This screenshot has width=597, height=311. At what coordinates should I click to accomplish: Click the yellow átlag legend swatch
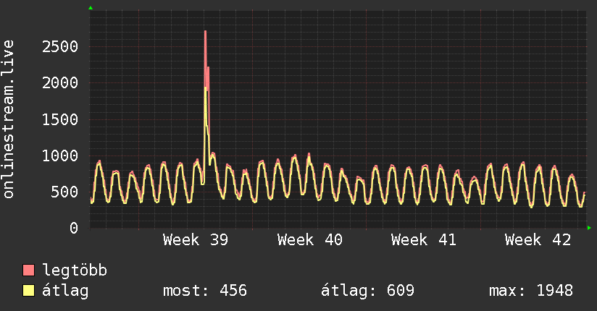[x=28, y=290]
